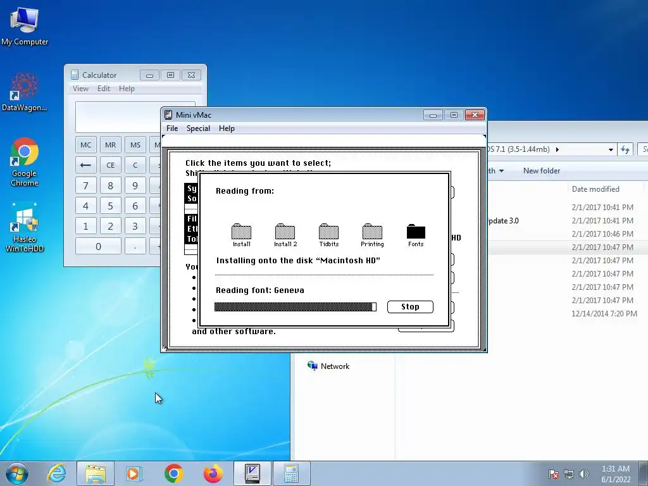648x486 pixels.
Task: Sort by Date modified column header
Action: 595,189
